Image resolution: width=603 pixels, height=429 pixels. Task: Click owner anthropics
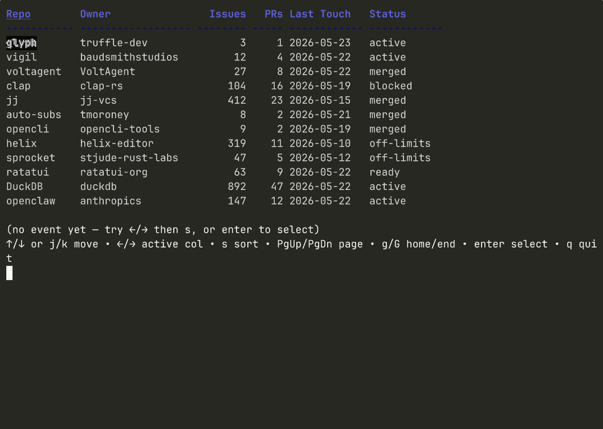coord(111,201)
